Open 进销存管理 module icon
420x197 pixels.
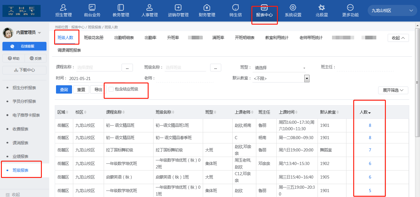tap(178, 7)
